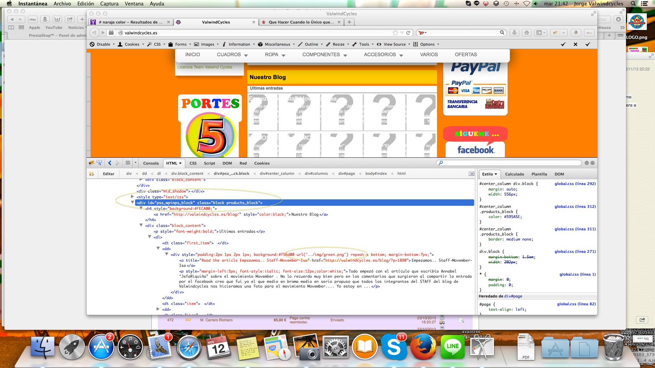
Task: Bookmark the page with the star icon
Action: (395, 33)
